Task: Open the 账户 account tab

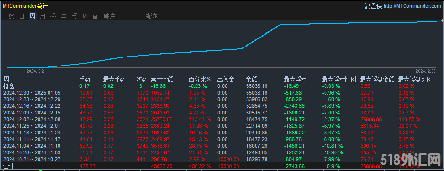Action: 109,17
